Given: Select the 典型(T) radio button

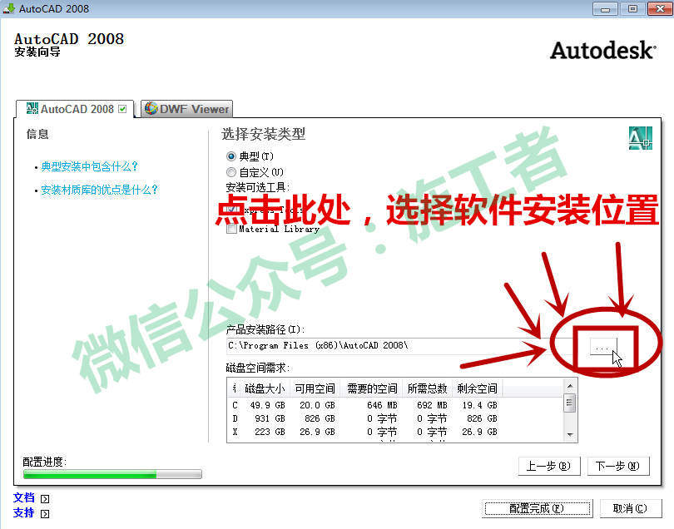Looking at the screenshot, I should click(231, 156).
